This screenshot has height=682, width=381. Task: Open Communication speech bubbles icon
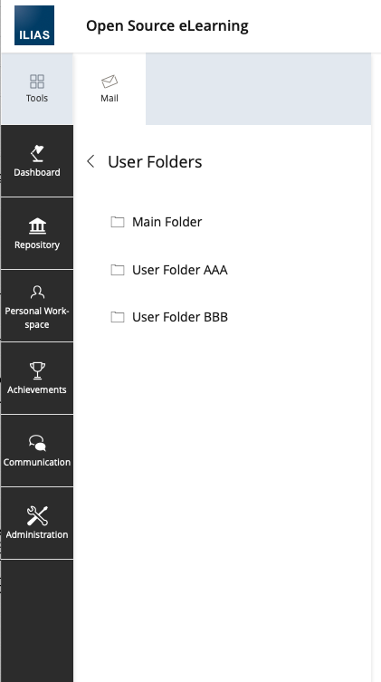37,443
